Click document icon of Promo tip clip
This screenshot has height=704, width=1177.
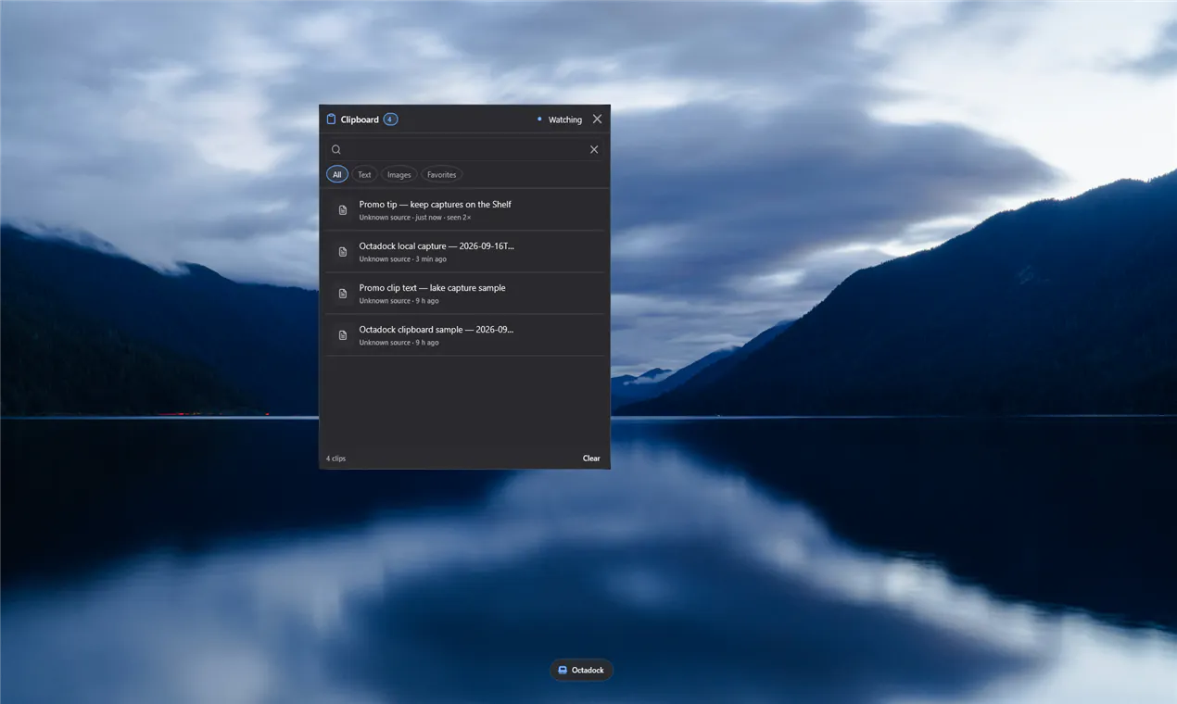(343, 210)
